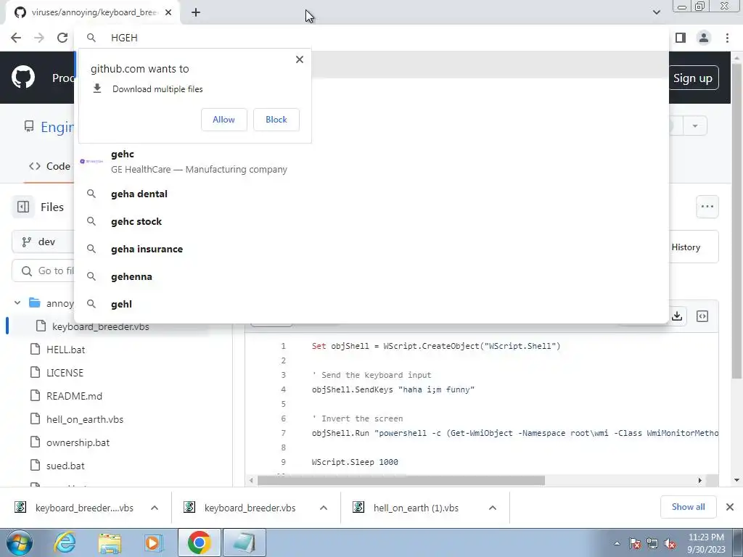Screen dimensions: 743x557
Task: Click Show all downloads
Action: pyautogui.click(x=688, y=507)
